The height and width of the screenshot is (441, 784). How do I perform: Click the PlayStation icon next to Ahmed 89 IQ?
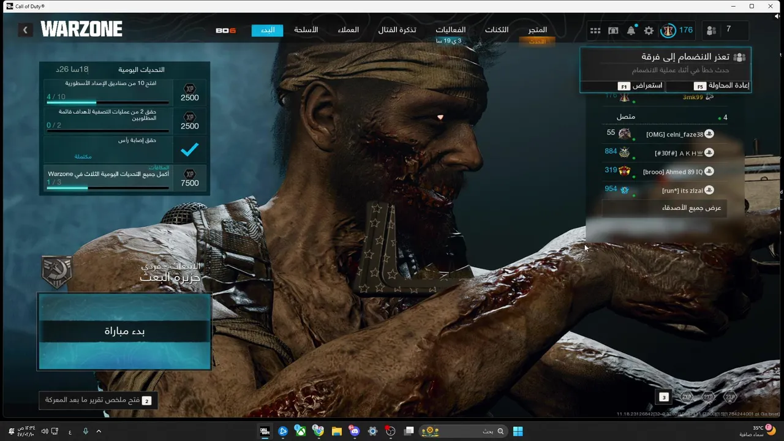click(x=709, y=171)
